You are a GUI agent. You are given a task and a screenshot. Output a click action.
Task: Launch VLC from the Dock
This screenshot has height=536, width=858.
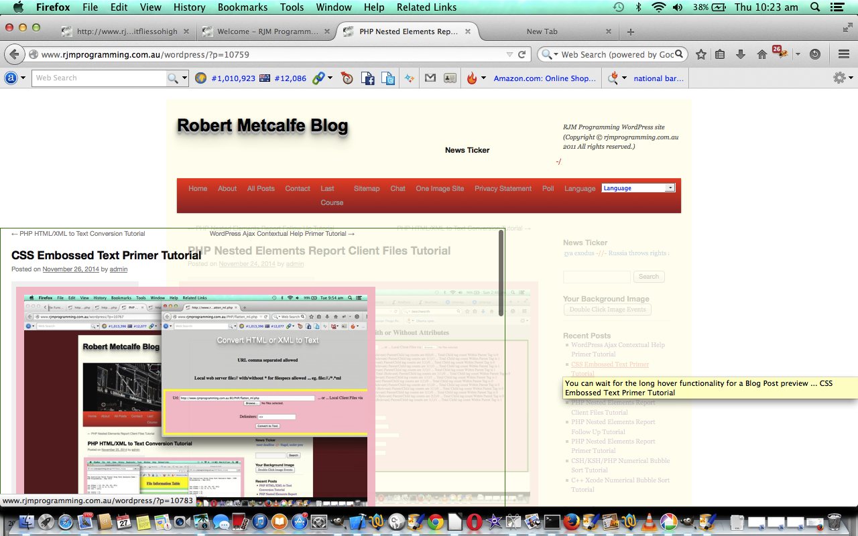(x=649, y=521)
